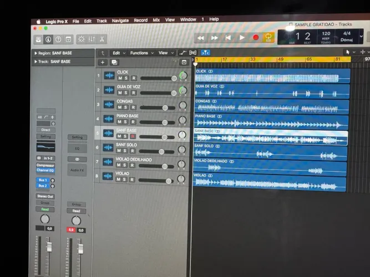Click the green Read automation button
The image size is (370, 277).
click(x=45, y=209)
